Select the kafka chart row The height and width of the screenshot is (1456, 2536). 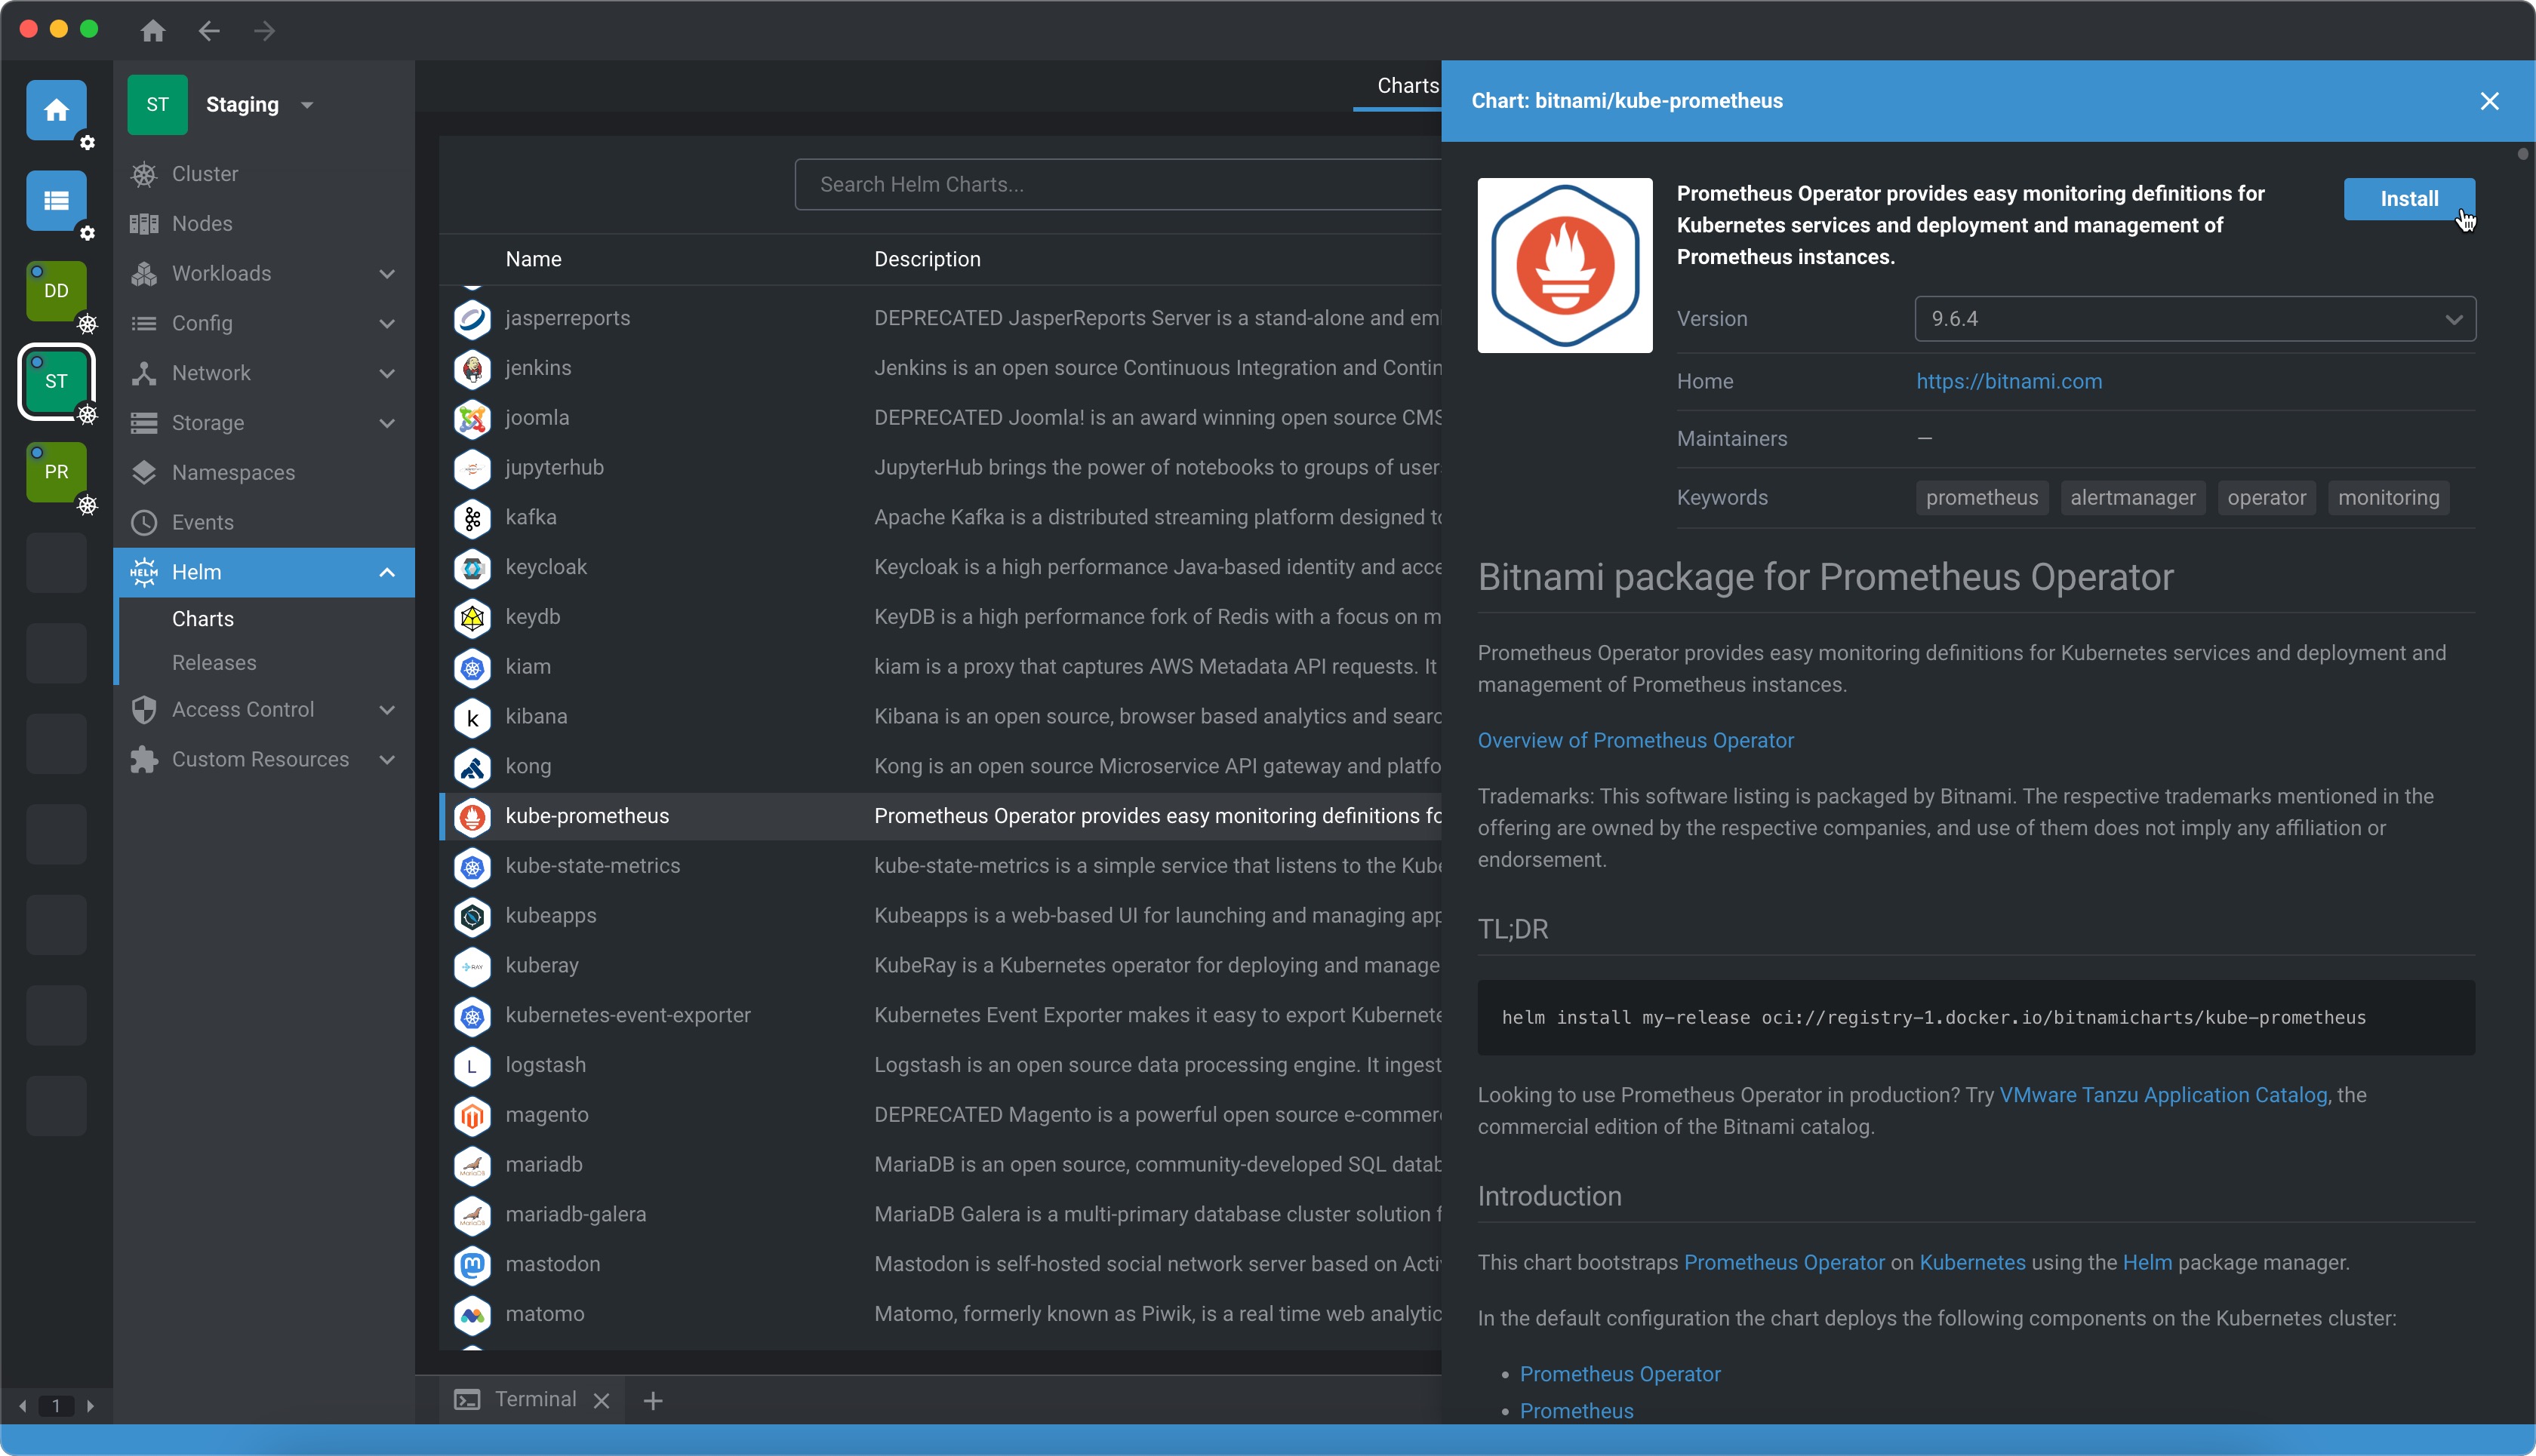coord(530,517)
